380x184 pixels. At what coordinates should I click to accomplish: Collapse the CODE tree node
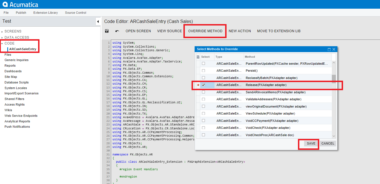pos(2,43)
